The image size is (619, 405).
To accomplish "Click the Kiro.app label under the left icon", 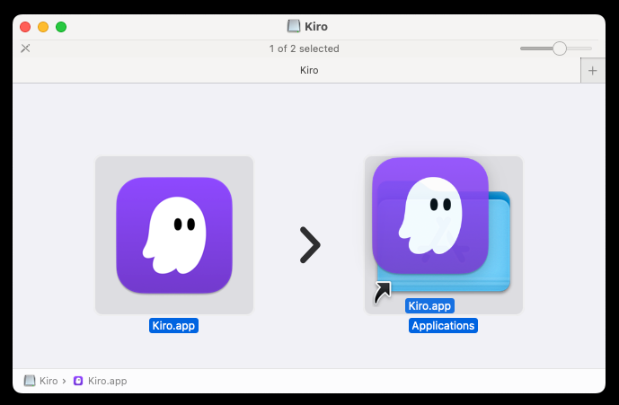I will pos(173,326).
